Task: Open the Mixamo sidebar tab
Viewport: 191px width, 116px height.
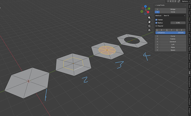Action: point(189,65)
